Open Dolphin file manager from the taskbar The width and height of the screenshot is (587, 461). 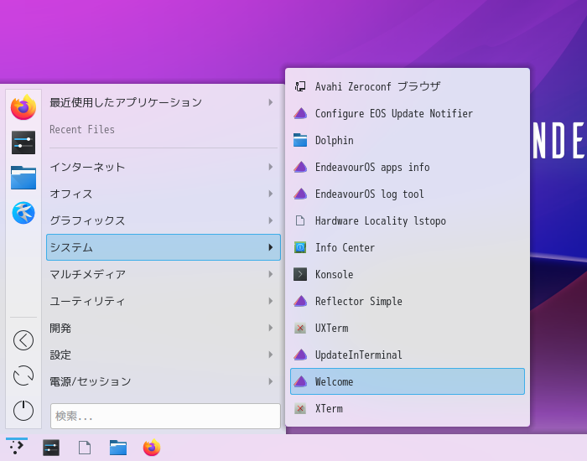[118, 448]
